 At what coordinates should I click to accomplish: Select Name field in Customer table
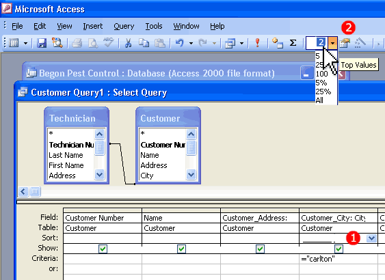[150, 155]
